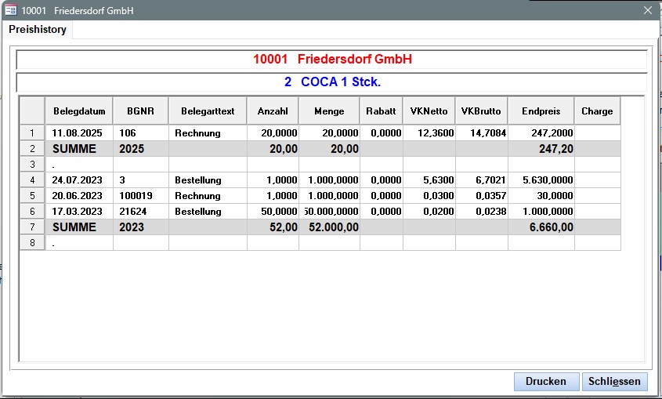Click the Schliessen button
The width and height of the screenshot is (662, 399).
coord(615,382)
